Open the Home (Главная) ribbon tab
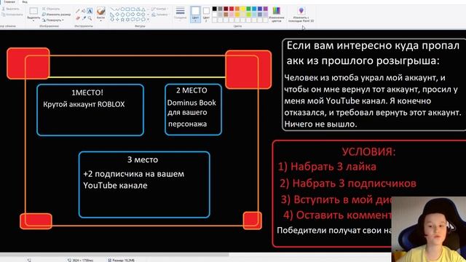 click(9, 1)
